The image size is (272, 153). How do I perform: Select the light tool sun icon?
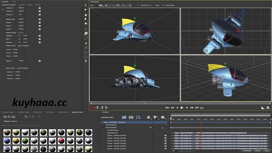coord(86,23)
